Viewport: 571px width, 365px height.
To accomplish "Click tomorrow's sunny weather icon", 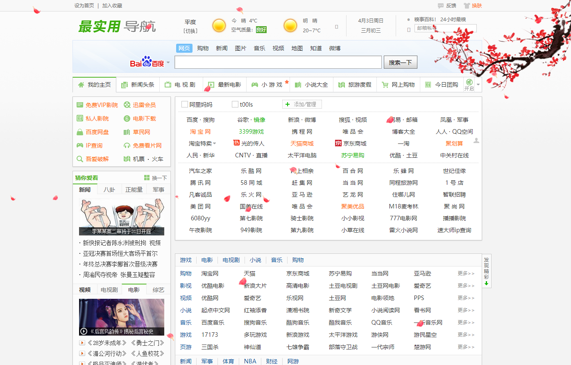I will pos(290,25).
